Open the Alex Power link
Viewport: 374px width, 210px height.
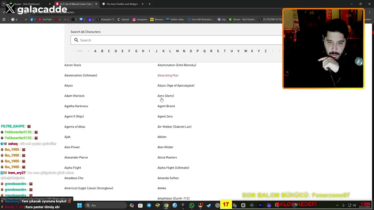[72, 147]
